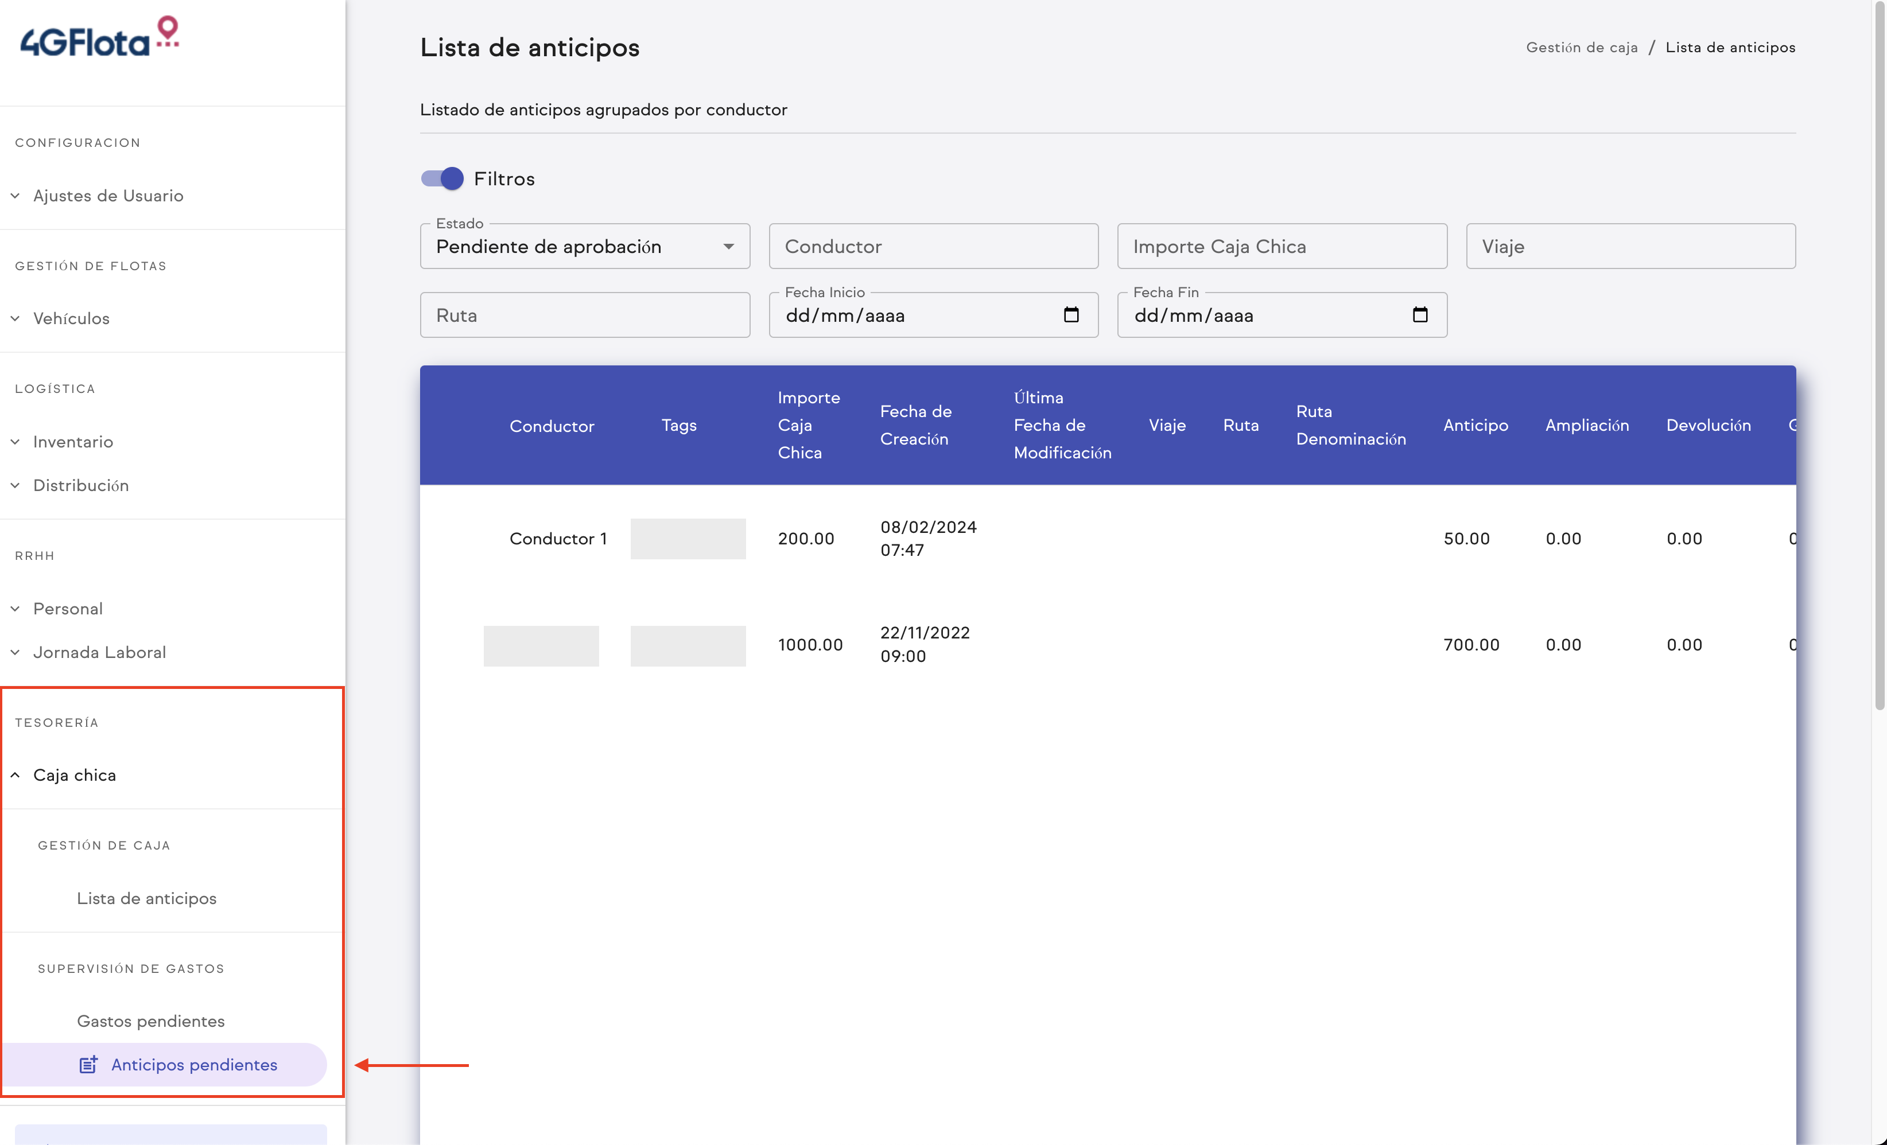
Task: Click Gestión de caja breadcrumb link
Action: (x=1582, y=48)
